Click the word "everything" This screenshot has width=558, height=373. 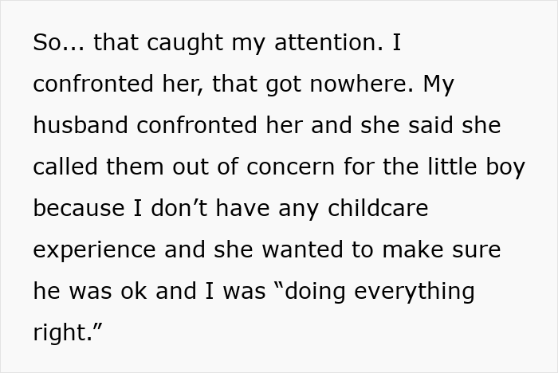point(415,292)
